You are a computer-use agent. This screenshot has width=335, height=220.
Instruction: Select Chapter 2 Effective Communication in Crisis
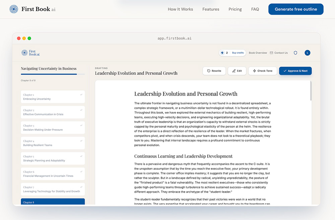53,112
